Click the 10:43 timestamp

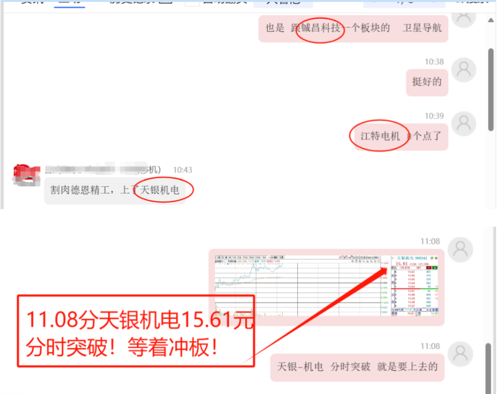tap(182, 170)
